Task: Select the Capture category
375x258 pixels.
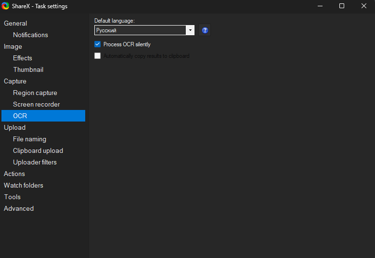Action: pos(15,81)
